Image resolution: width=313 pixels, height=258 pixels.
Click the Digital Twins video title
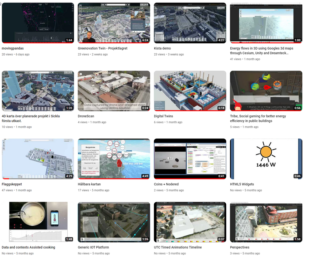tap(163, 116)
